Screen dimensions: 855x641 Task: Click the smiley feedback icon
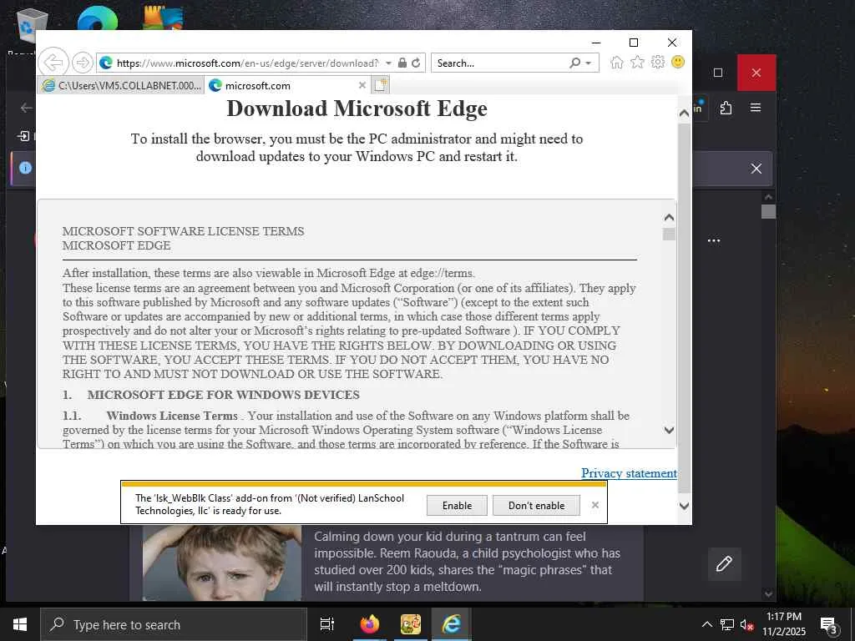click(x=678, y=62)
